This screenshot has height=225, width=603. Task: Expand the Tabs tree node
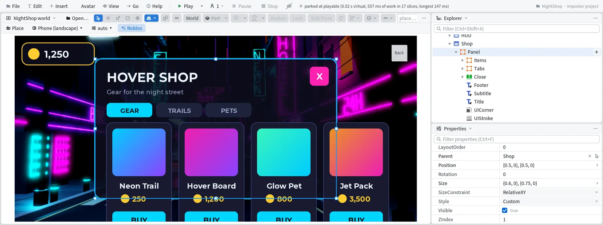tap(462, 69)
